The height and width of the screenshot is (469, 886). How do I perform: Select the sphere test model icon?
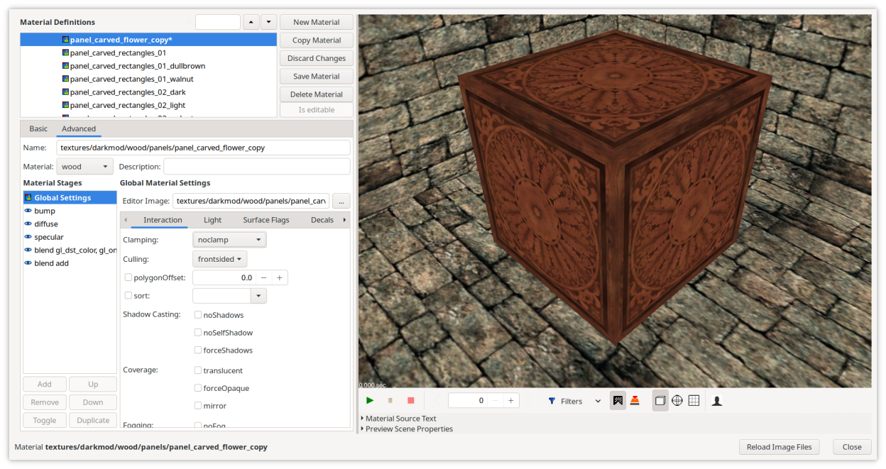pos(677,401)
